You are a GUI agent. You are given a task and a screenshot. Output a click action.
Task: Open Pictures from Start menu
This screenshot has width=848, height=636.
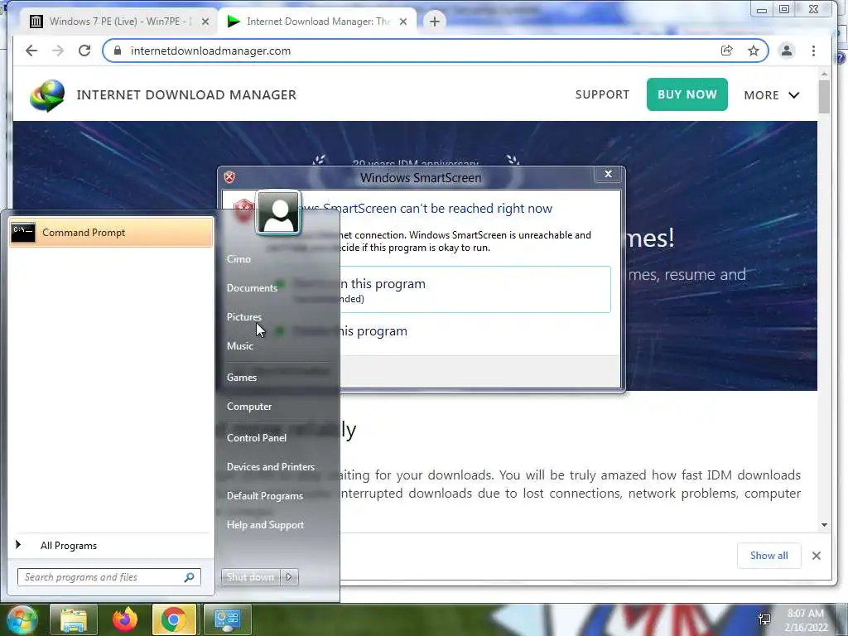tap(244, 317)
